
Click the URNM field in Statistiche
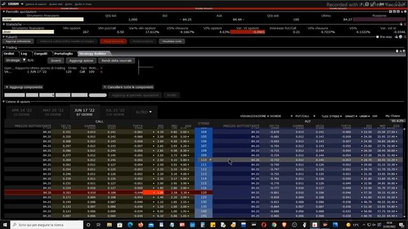(x=28, y=32)
